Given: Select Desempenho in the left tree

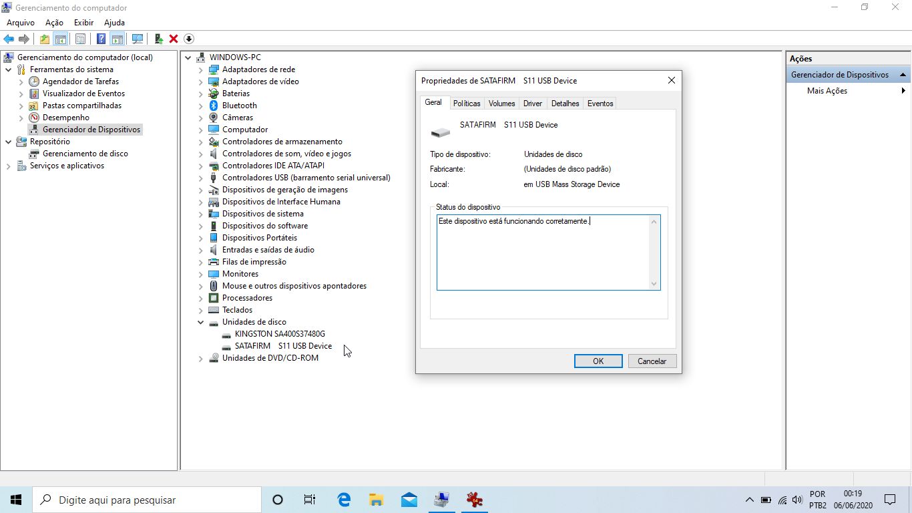Looking at the screenshot, I should tap(65, 118).
